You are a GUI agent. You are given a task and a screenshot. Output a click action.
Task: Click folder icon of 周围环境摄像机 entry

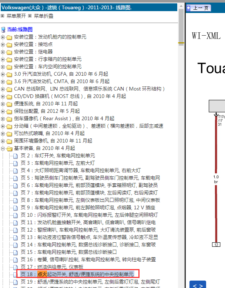click(x=9, y=141)
